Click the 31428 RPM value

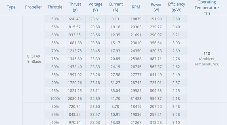pyautogui.click(x=136, y=98)
